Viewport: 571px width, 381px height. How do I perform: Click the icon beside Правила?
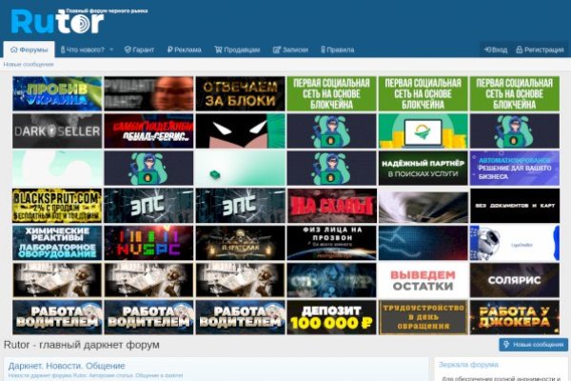(x=323, y=50)
